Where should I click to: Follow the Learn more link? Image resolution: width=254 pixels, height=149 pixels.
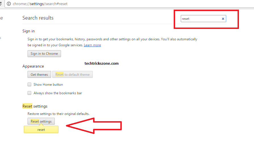92,45
